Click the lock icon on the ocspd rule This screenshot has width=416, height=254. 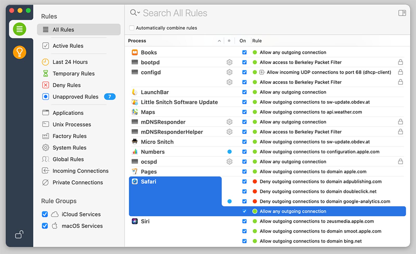click(400, 162)
